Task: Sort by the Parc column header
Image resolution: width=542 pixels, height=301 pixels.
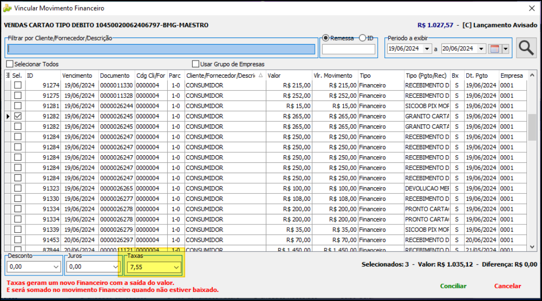Action: [176, 76]
